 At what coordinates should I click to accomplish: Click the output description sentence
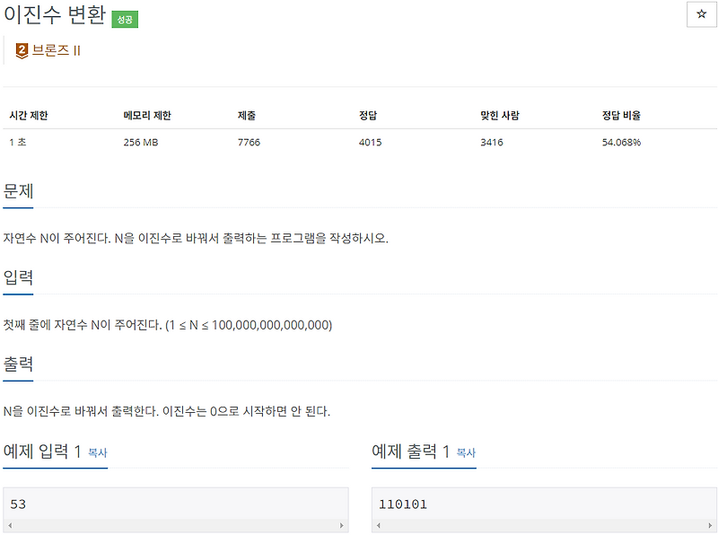(167, 411)
